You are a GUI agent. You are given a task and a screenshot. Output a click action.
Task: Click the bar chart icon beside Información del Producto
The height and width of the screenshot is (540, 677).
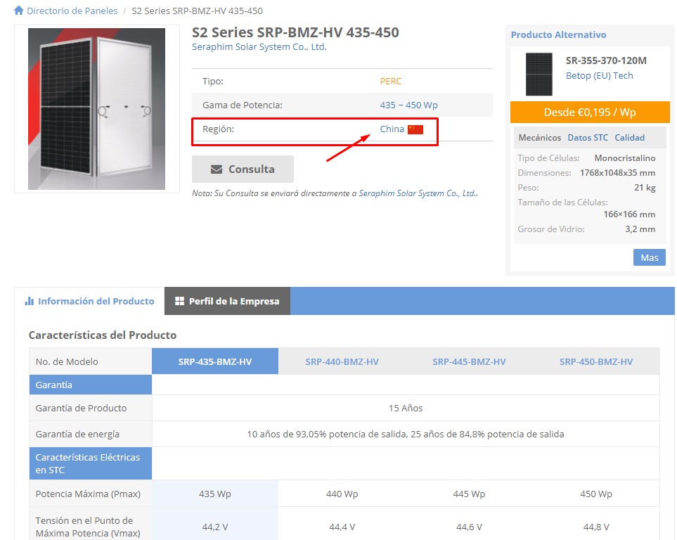coord(30,301)
